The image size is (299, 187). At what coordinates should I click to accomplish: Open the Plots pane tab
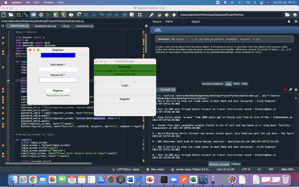pos(236,84)
